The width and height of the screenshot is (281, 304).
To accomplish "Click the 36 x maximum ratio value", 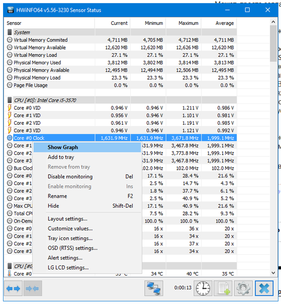I will click(194, 229).
